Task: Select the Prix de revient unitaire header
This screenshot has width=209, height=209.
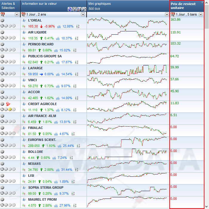Action: click(x=187, y=6)
